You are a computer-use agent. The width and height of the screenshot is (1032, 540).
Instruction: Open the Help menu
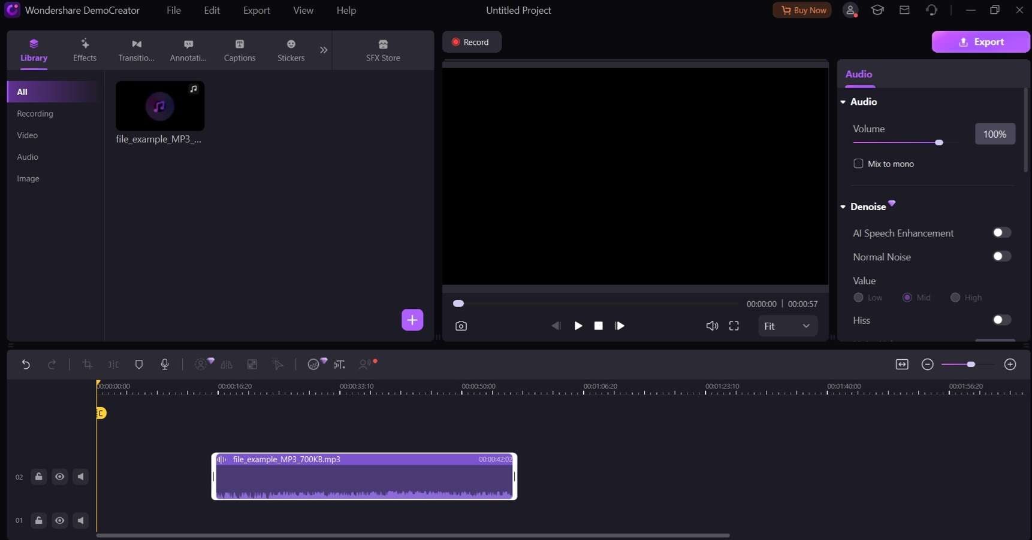346,10
